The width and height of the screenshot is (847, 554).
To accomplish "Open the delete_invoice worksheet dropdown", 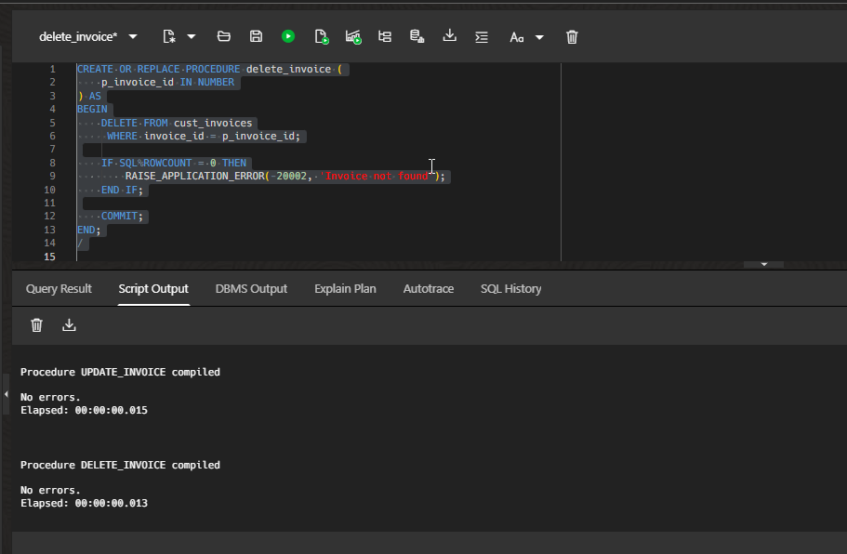I will click(x=132, y=36).
